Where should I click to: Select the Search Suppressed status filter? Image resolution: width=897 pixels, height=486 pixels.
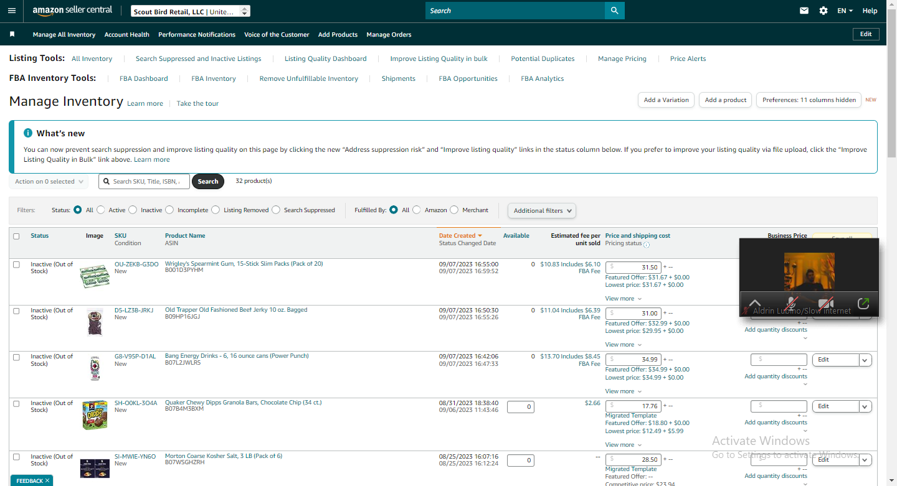click(276, 210)
